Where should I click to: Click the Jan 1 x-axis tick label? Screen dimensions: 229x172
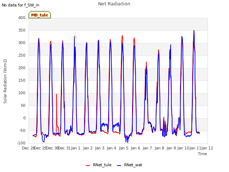(x=76, y=148)
